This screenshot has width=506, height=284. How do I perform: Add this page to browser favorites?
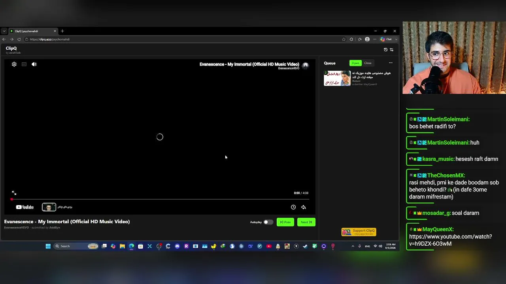(x=344, y=39)
